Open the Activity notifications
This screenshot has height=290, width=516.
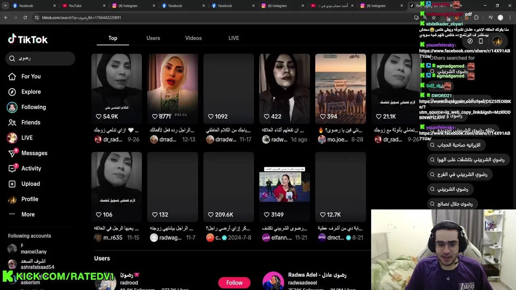click(x=31, y=168)
